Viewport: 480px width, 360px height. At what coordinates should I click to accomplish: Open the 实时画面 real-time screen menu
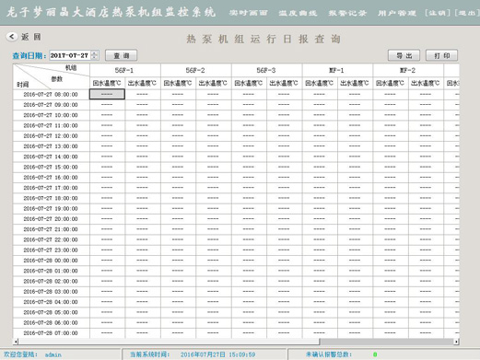(249, 13)
